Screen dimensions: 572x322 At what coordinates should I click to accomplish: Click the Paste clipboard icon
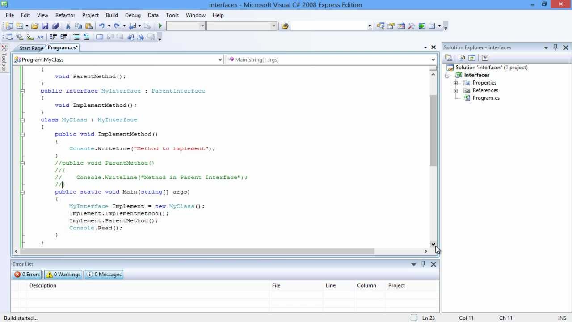(x=88, y=26)
